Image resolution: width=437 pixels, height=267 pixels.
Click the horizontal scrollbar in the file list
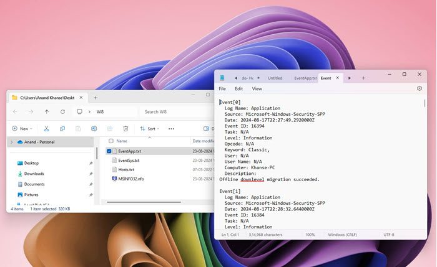[144, 202]
